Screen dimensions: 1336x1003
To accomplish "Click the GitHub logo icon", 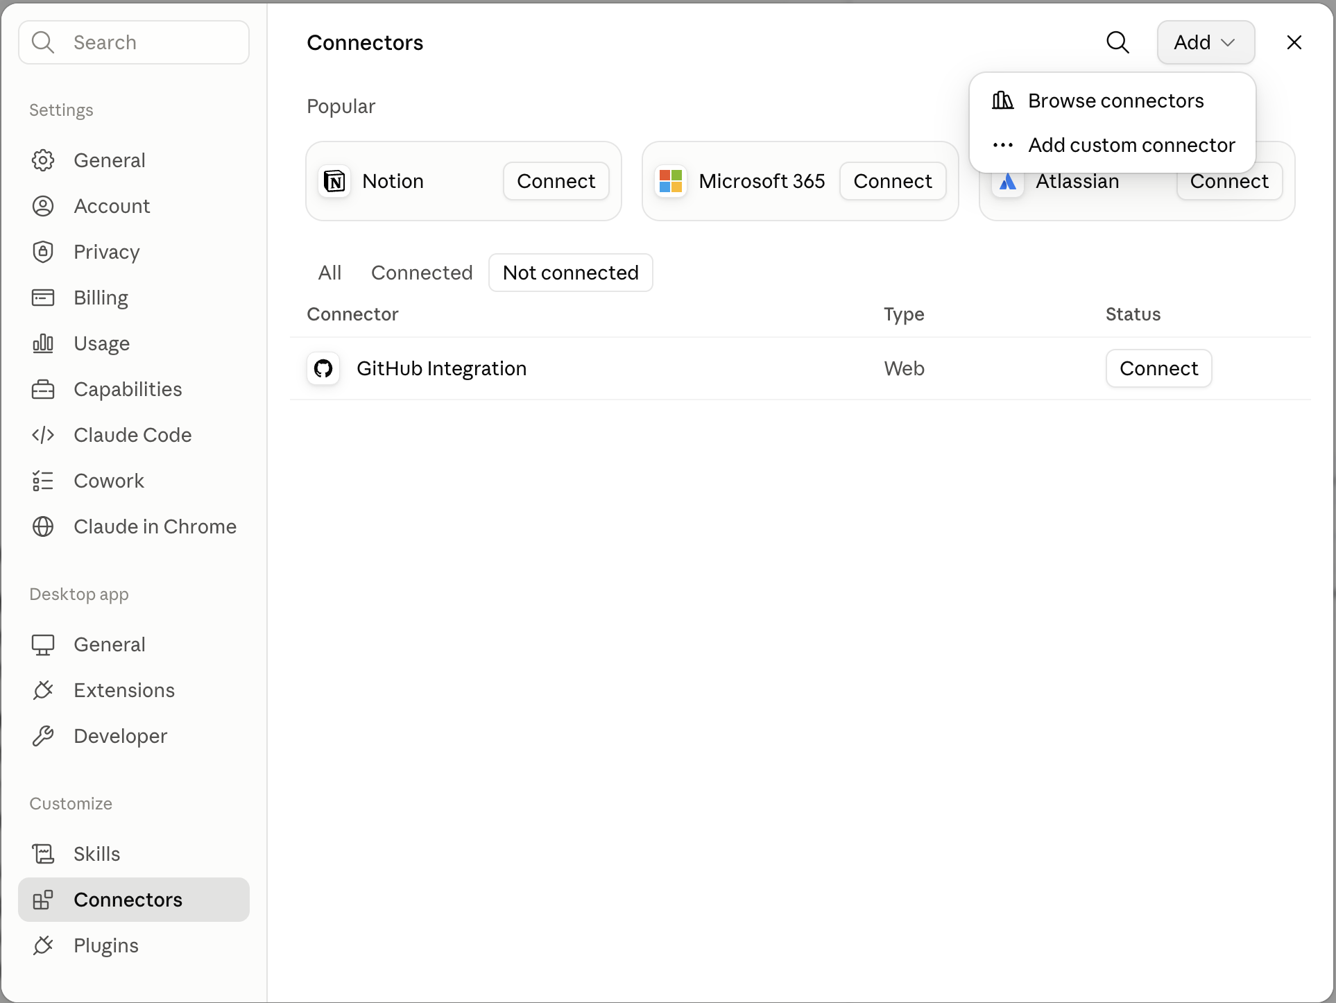I will tap(323, 368).
